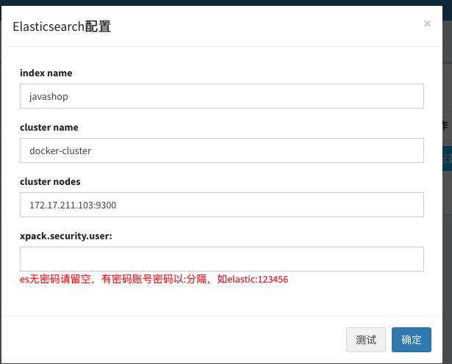452x364 pixels.
Task: Click the partially hidden blue 配置 button
Action: click(x=447, y=159)
